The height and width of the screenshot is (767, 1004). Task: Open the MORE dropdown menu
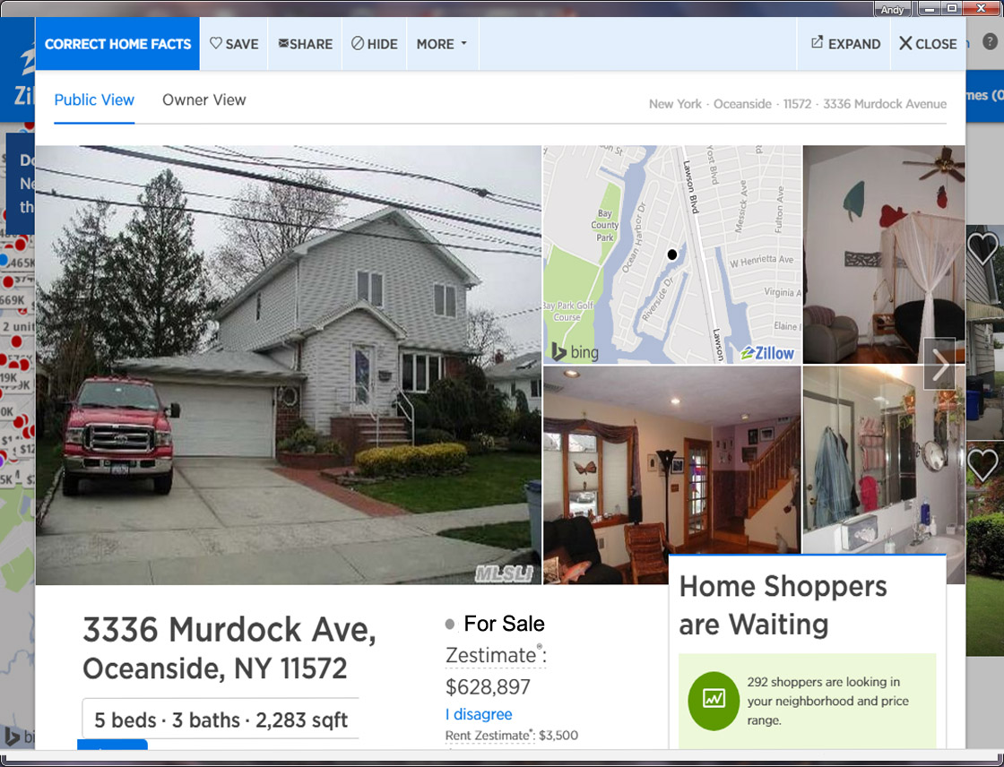(x=442, y=44)
